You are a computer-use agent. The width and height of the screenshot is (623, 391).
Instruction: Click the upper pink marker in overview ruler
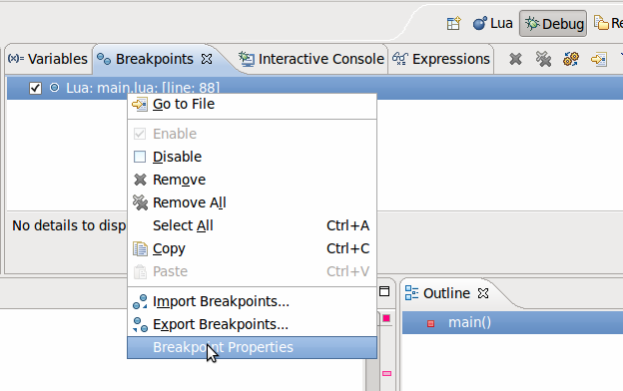click(386, 318)
